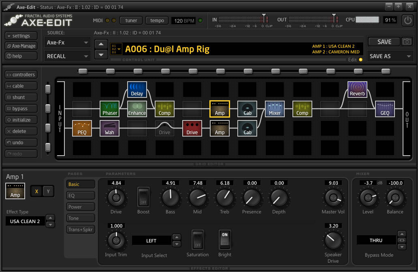Open the RECALL dropdown
This screenshot has width=418, height=272.
coord(67,56)
